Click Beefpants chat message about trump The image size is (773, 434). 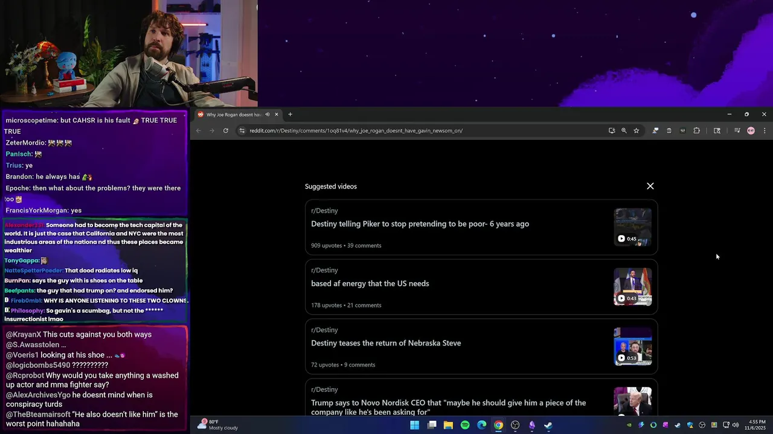pos(89,291)
